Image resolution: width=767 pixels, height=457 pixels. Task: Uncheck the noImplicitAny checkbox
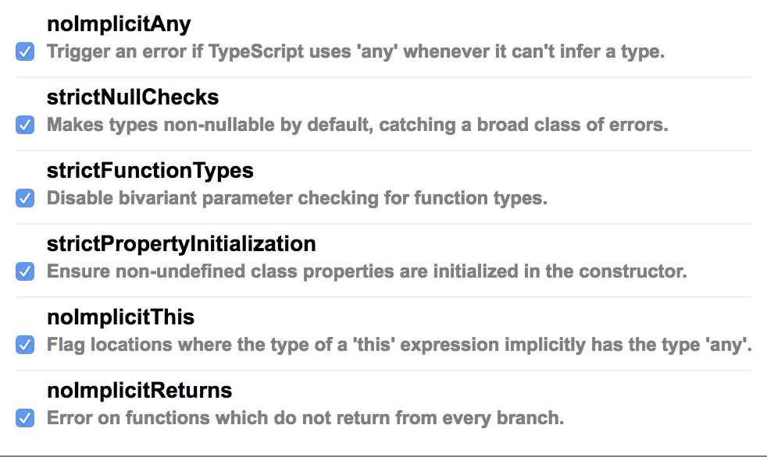pyautogui.click(x=25, y=52)
